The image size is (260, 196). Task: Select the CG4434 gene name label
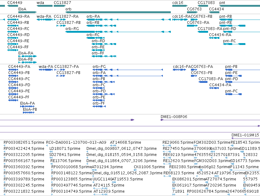[x=216, y=9]
